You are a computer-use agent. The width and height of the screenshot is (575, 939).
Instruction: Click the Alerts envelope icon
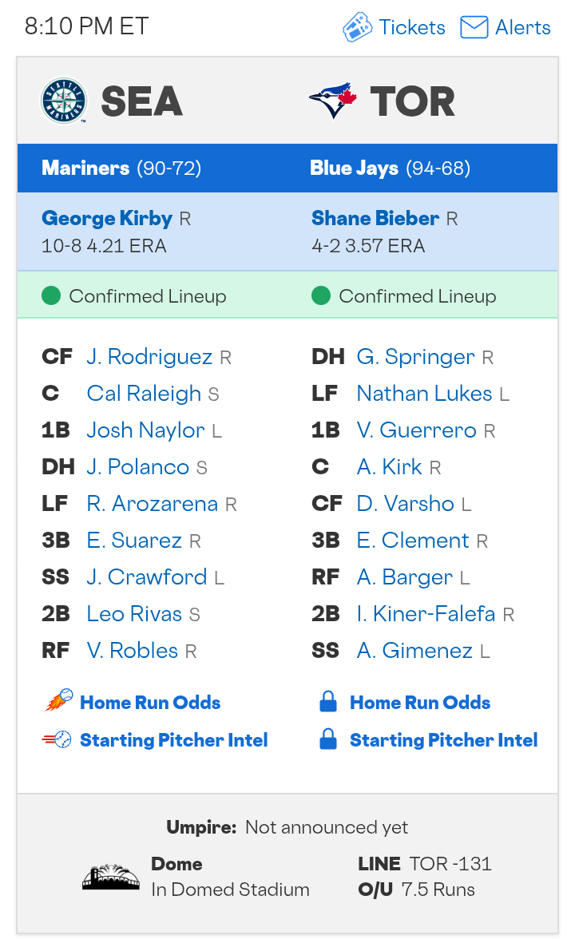click(x=474, y=27)
